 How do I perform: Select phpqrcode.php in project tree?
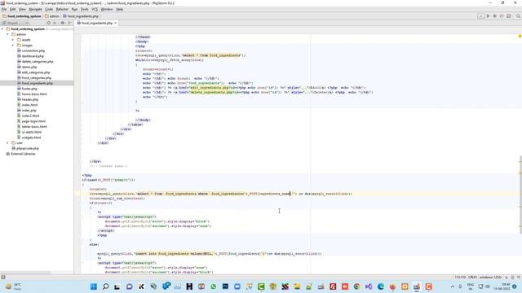[x=25, y=148]
